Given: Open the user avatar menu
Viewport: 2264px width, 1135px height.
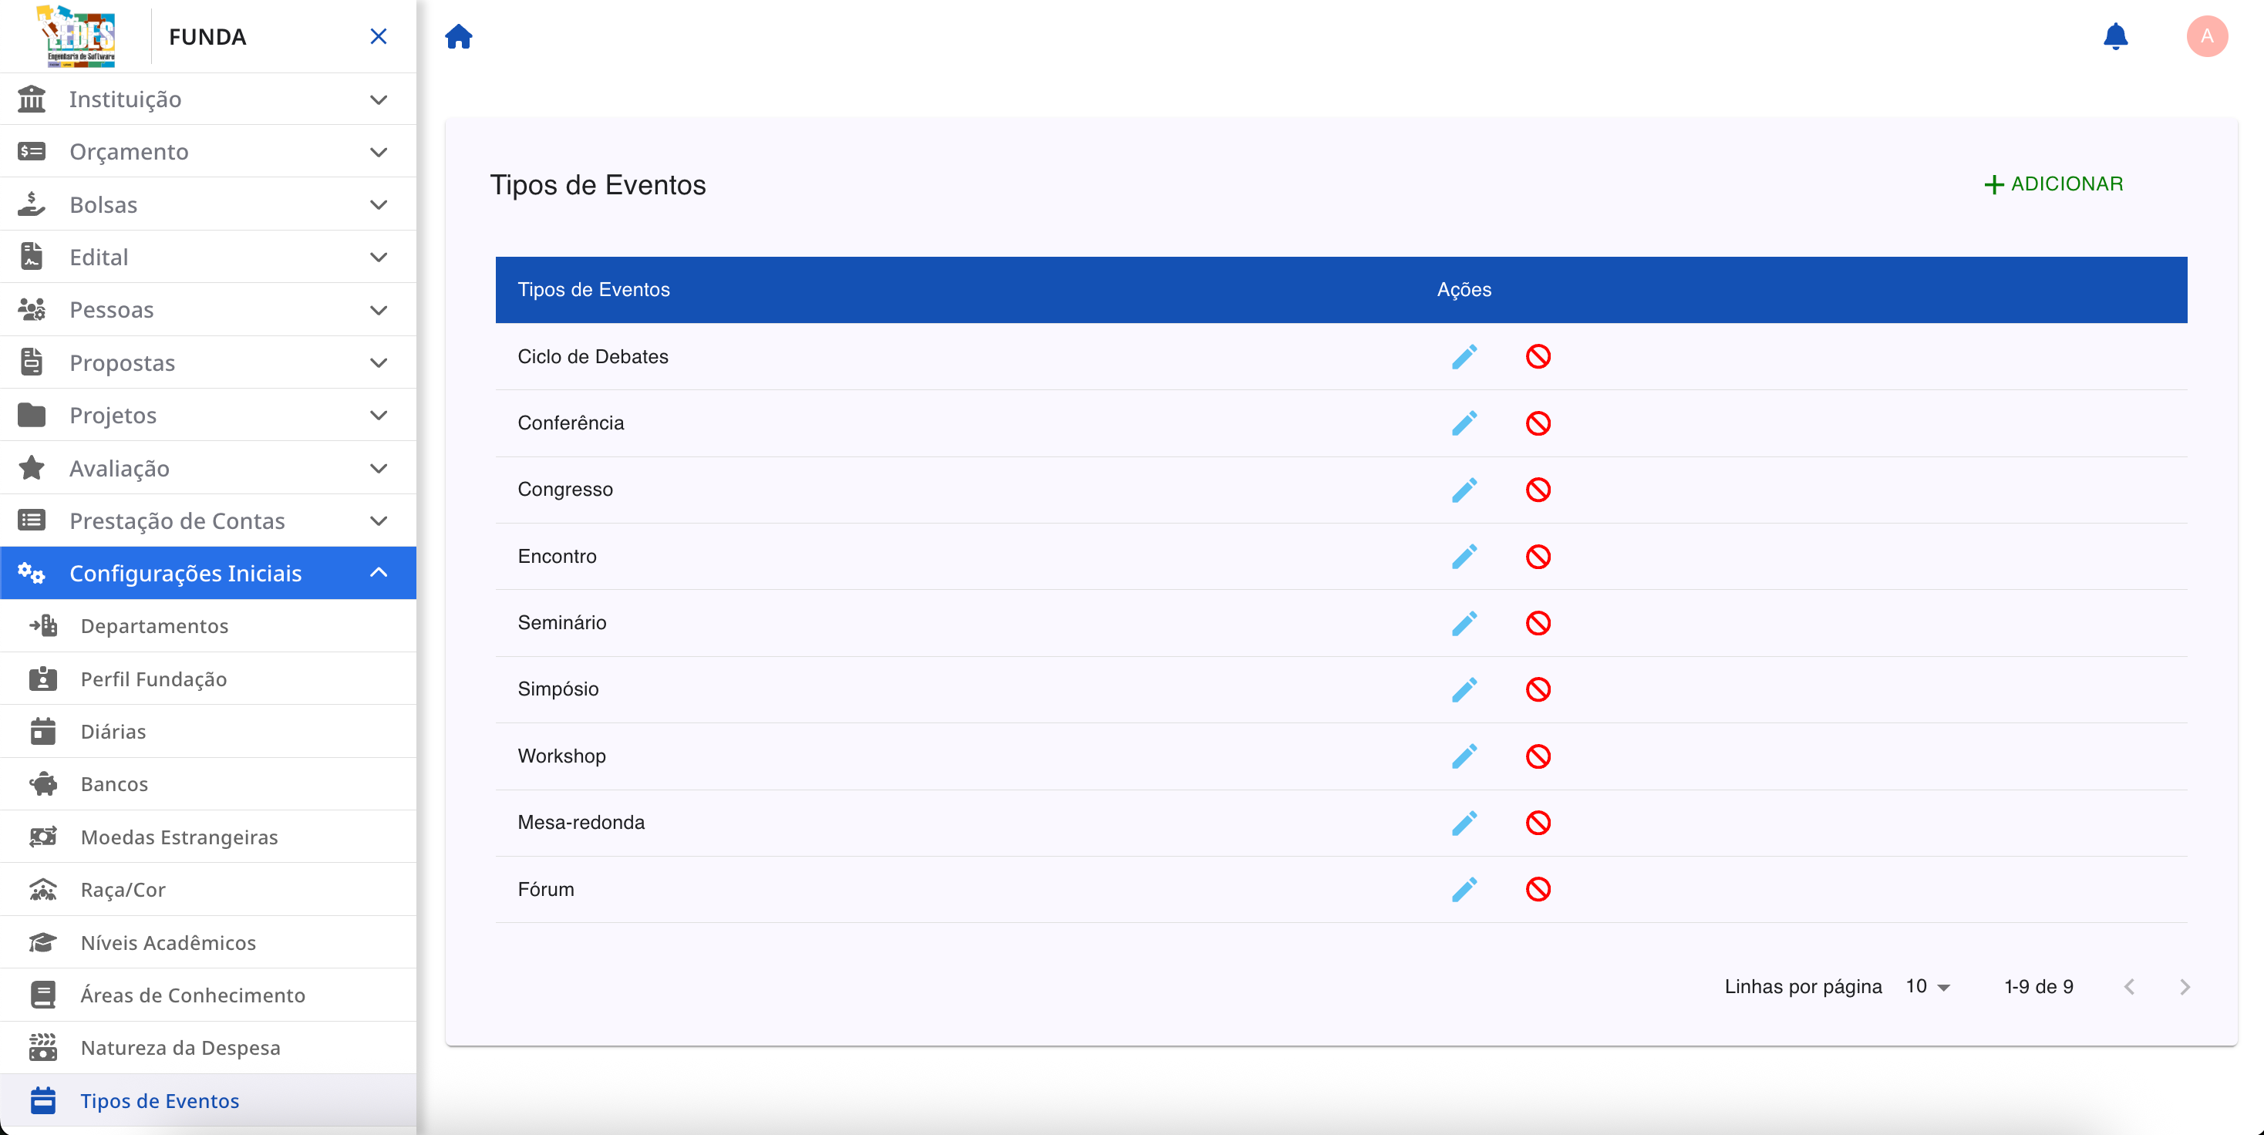Looking at the screenshot, I should 2206,37.
